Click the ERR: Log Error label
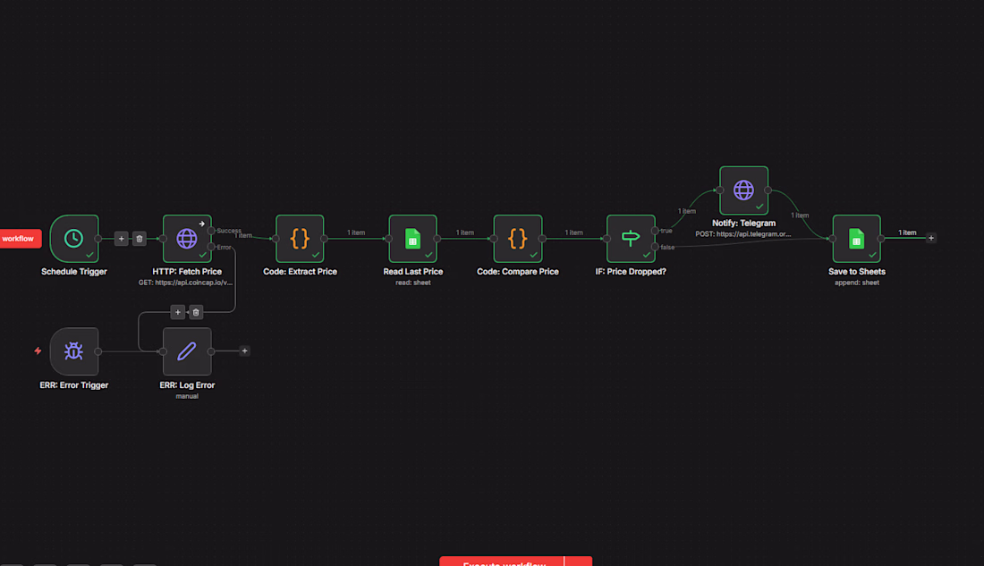Image resolution: width=984 pixels, height=566 pixels. pos(187,385)
